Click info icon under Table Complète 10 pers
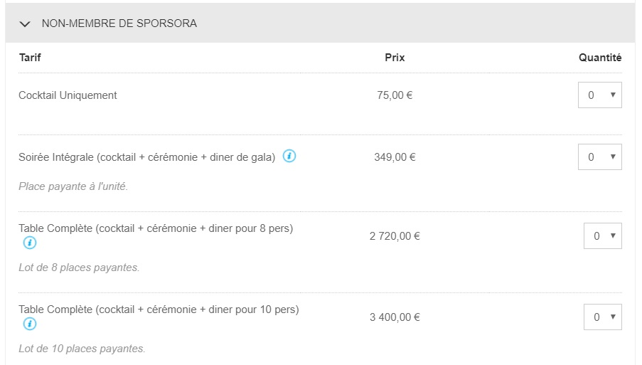 29,324
